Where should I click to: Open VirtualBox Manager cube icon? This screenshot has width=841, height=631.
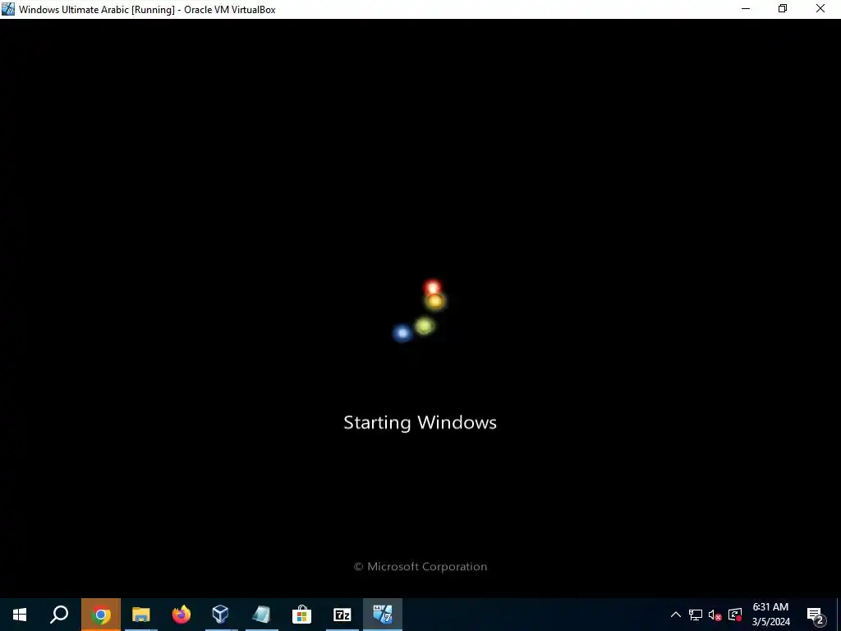[x=220, y=615]
